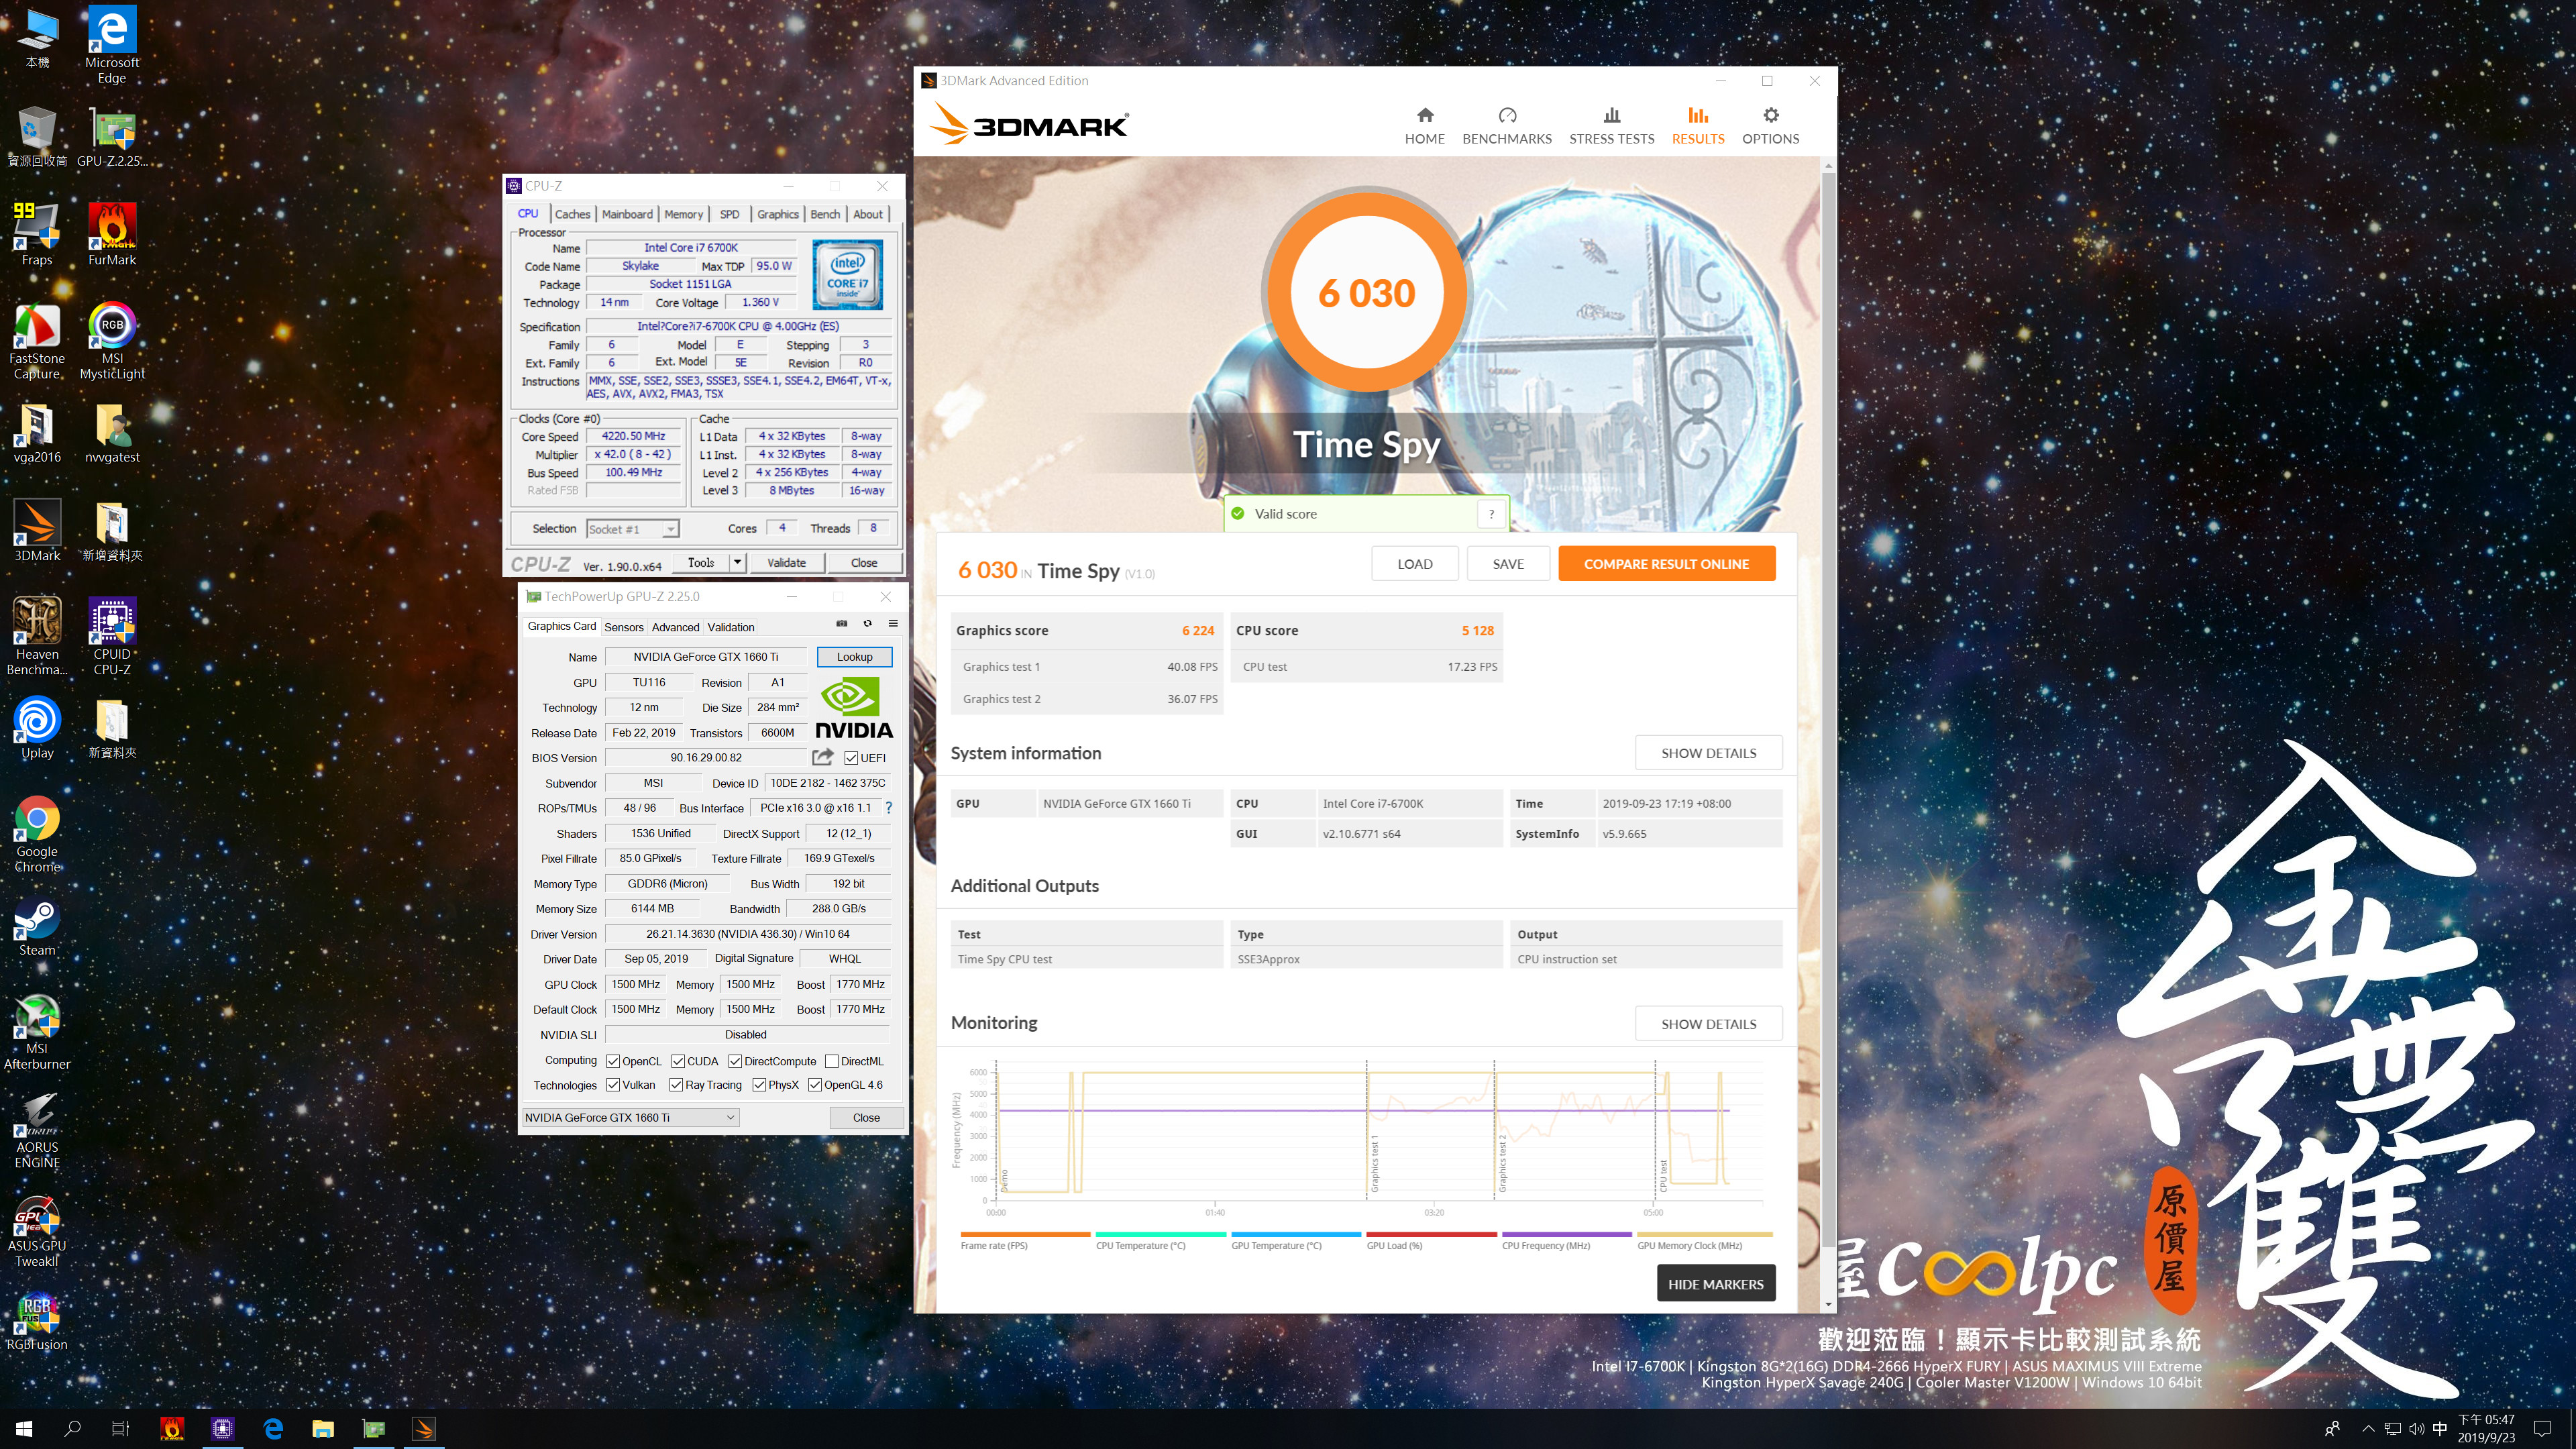2576x1449 pixels.
Task: Open FurMark desktop icon
Action: [112, 234]
